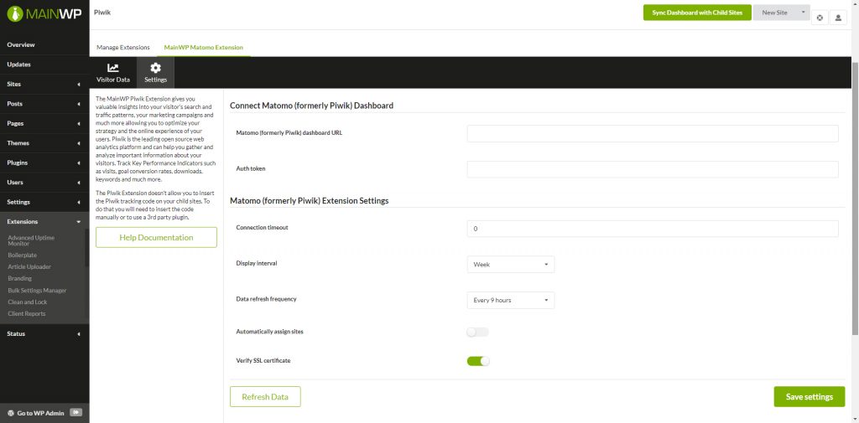This screenshot has height=423, width=859.
Task: Open the Display interval dropdown
Action: coord(510,265)
